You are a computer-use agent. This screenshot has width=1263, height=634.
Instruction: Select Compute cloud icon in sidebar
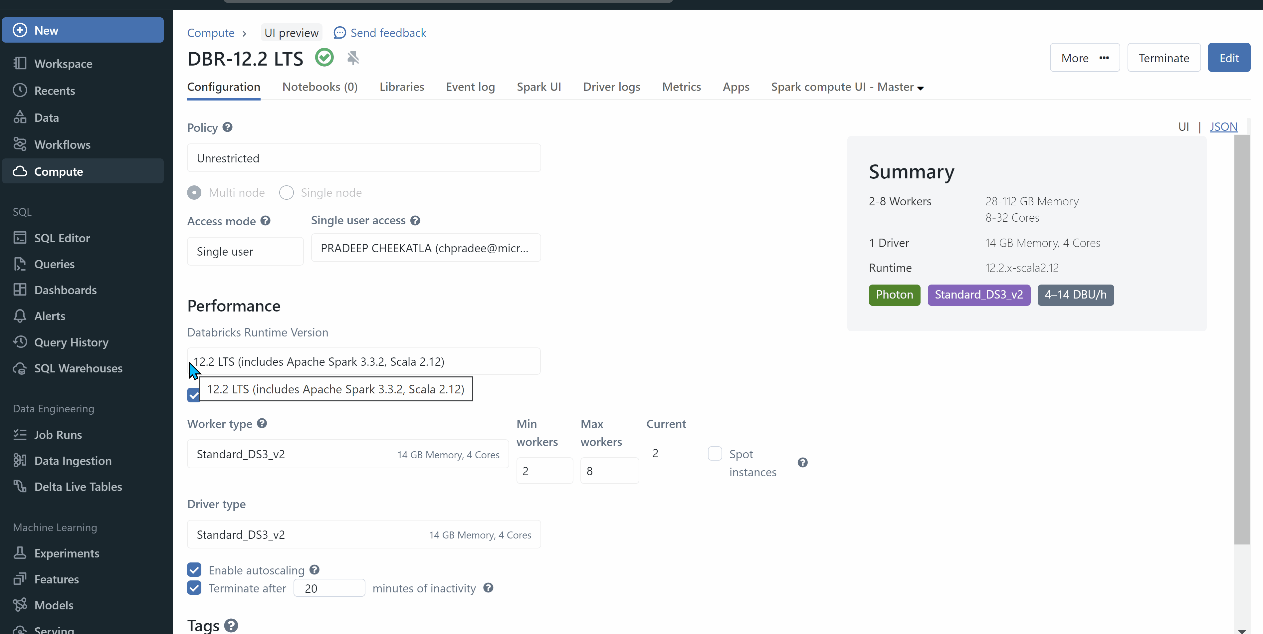pyautogui.click(x=20, y=171)
